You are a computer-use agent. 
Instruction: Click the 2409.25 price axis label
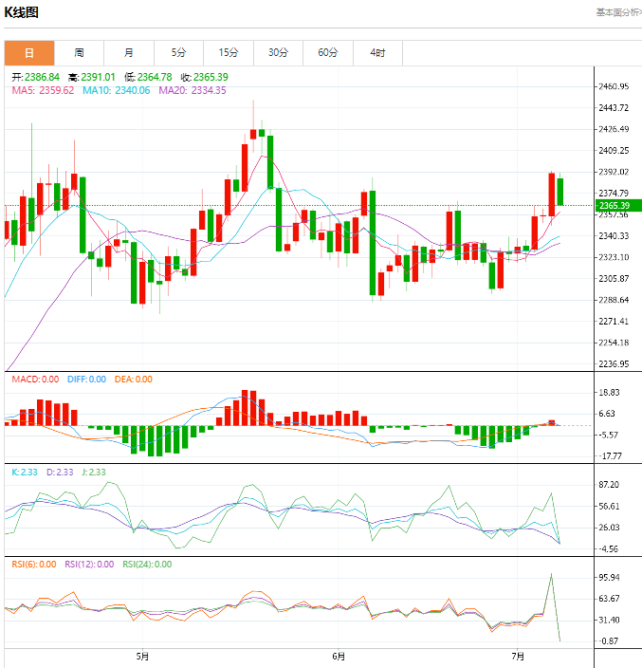coord(614,150)
